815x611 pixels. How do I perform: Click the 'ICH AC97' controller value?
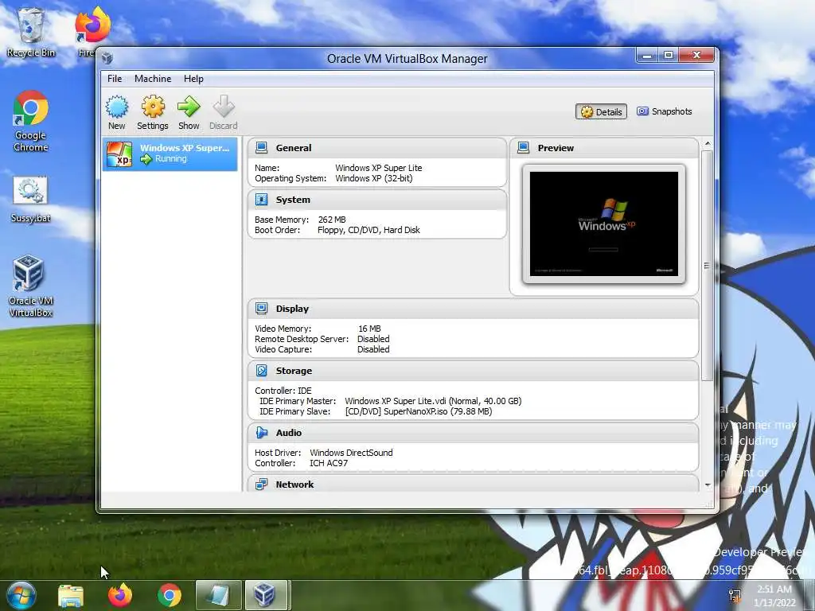[x=329, y=464]
